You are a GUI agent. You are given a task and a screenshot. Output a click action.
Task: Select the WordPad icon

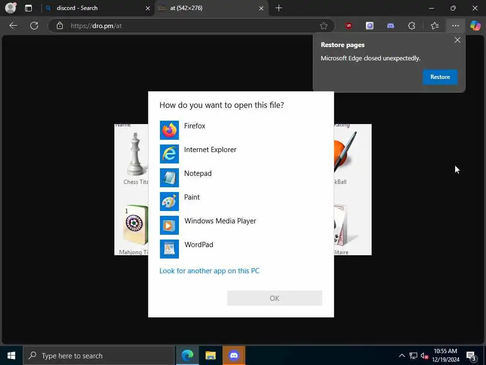[169, 249]
